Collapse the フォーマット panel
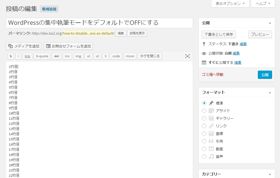 point(270,92)
